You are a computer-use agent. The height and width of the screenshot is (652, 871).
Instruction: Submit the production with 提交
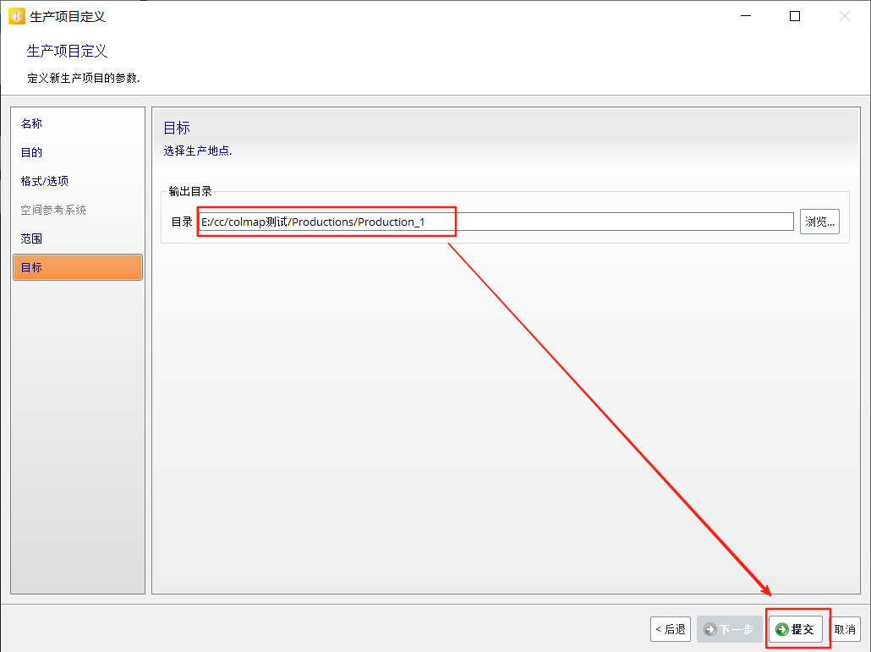coord(795,630)
